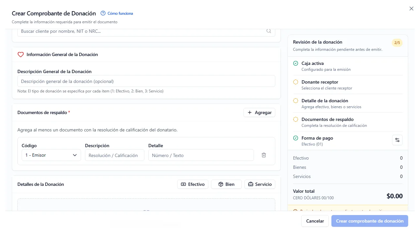Screen dimensions: 420x236
Task: Click the Servicios summary row label
Action: coord(302,176)
